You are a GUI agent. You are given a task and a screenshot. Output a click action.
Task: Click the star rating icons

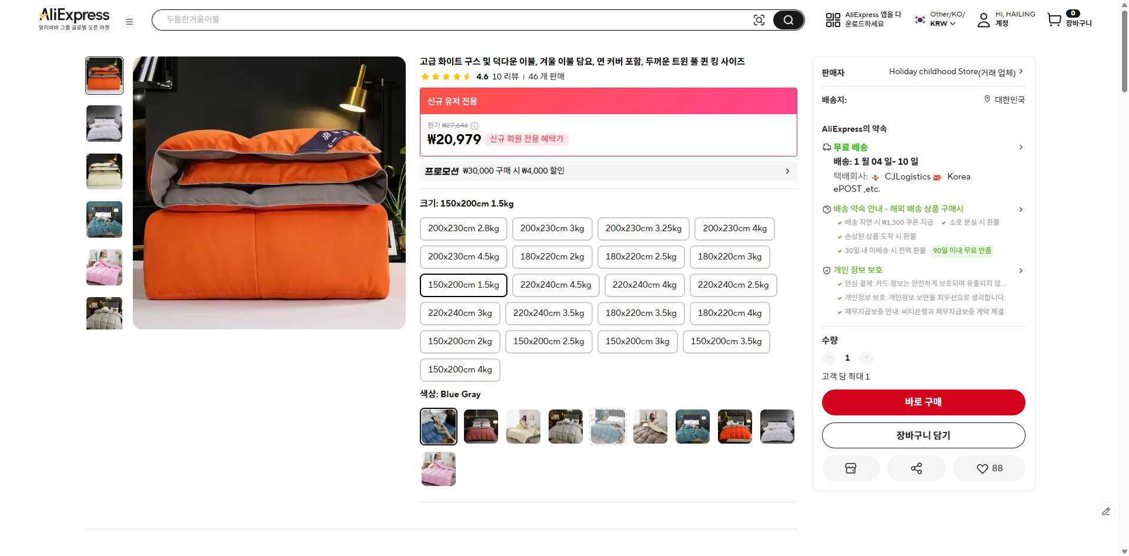[x=446, y=76]
